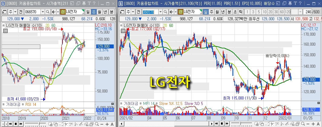This screenshot has width=322, height=127.
Task: Choose 20 interval button in right window
Action: [x=271, y=12]
